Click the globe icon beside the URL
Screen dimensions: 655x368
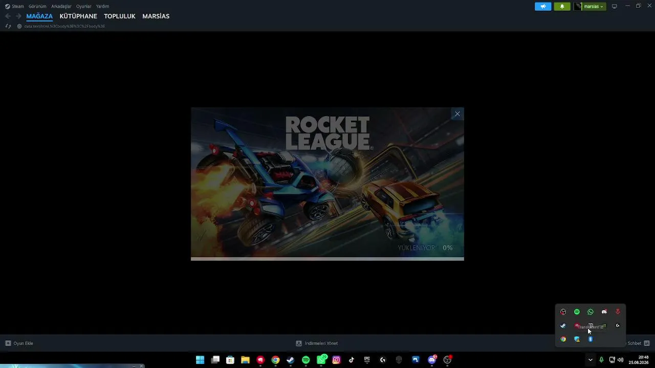(19, 26)
